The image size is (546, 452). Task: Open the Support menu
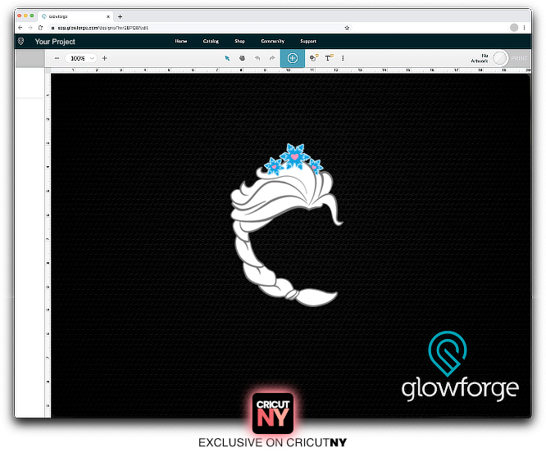tap(308, 41)
